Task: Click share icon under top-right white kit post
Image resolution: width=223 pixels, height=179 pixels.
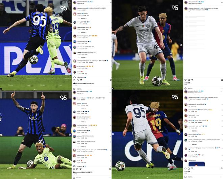Action: tap(192, 80)
